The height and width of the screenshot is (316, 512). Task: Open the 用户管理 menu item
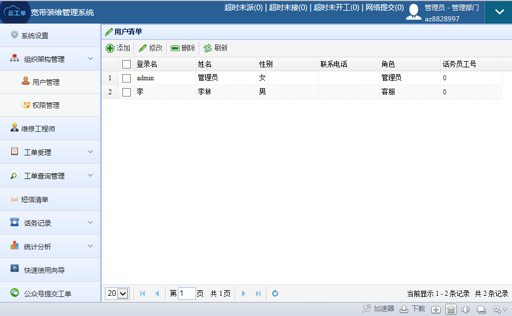(x=50, y=82)
